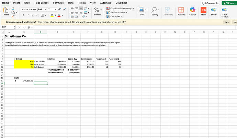Click the text Orientation icon
Screen dimensions: 237x138
(x=84, y=16)
